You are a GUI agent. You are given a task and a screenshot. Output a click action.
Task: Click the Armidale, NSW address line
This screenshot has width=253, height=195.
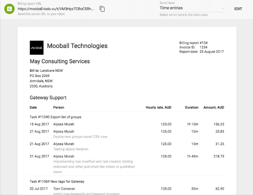[x=41, y=81]
